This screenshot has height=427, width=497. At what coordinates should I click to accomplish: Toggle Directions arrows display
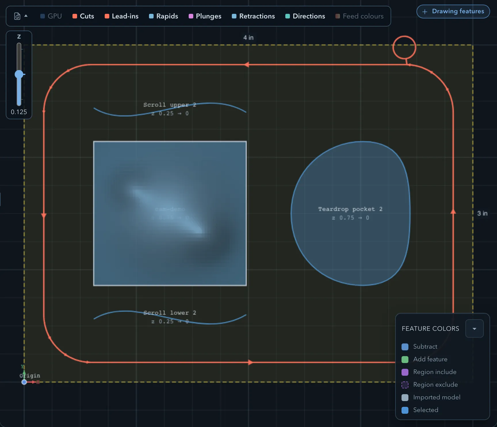click(305, 16)
